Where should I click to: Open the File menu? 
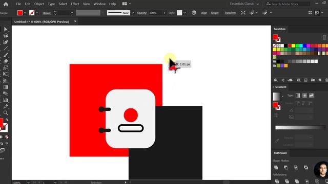18,4
